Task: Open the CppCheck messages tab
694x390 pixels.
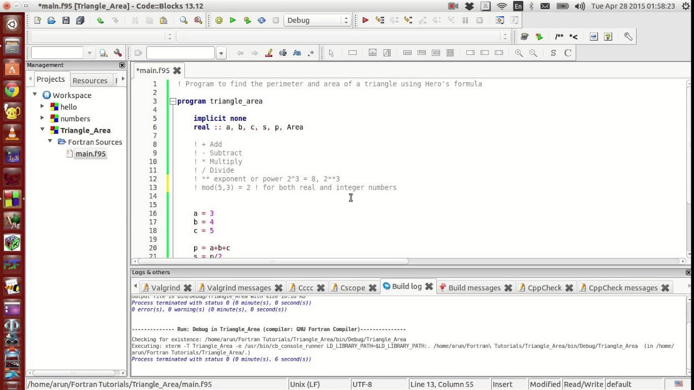Action: [x=623, y=288]
